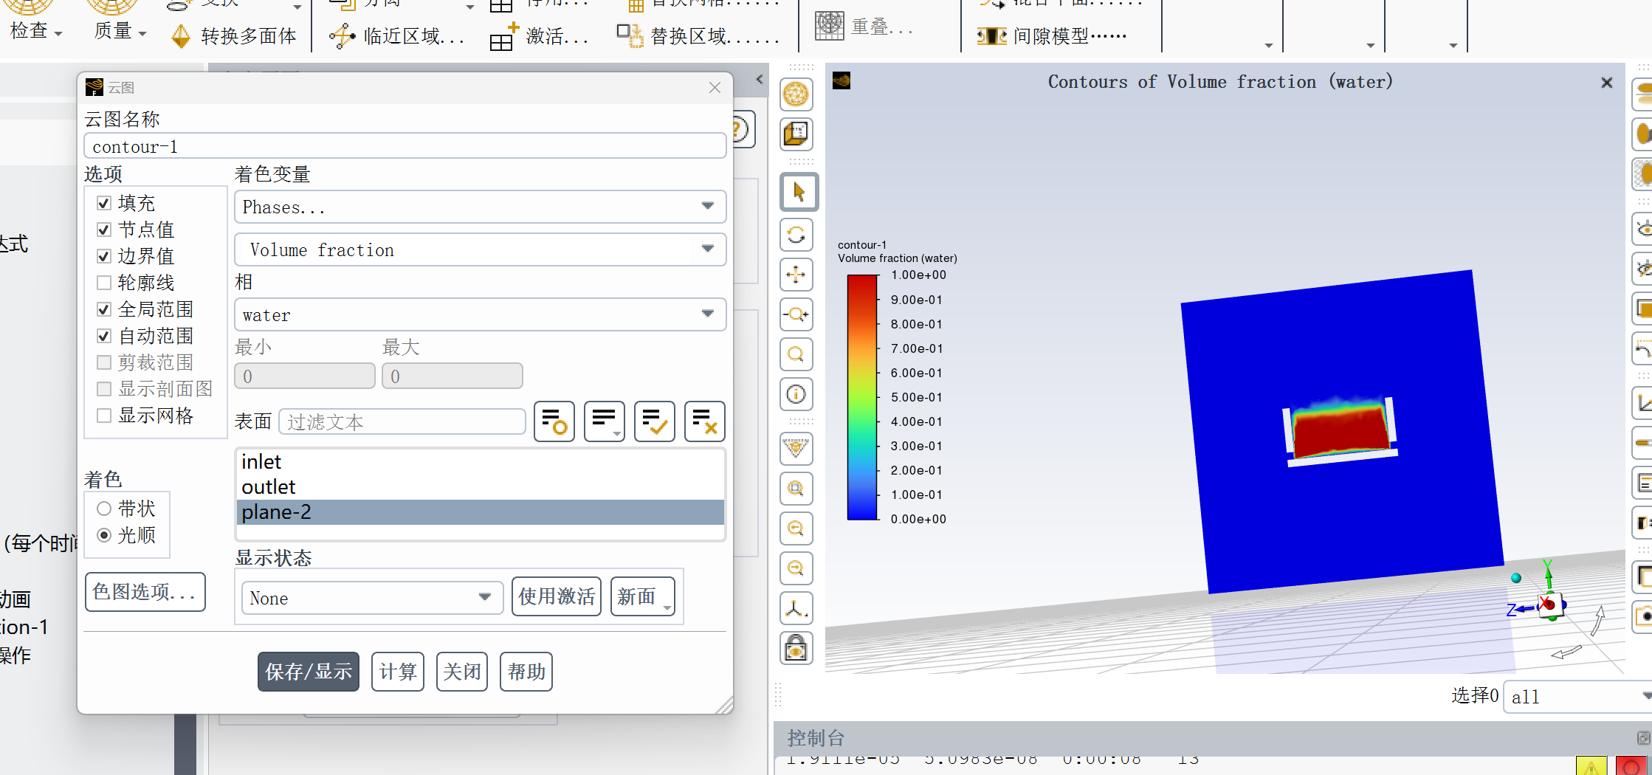The width and height of the screenshot is (1652, 775).
Task: Enable the 轮廓线 (contour lines) checkbox
Action: (104, 283)
